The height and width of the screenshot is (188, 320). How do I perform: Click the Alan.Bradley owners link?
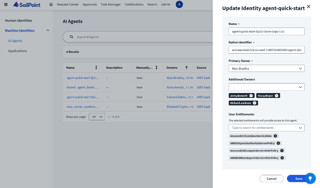pos(180,78)
